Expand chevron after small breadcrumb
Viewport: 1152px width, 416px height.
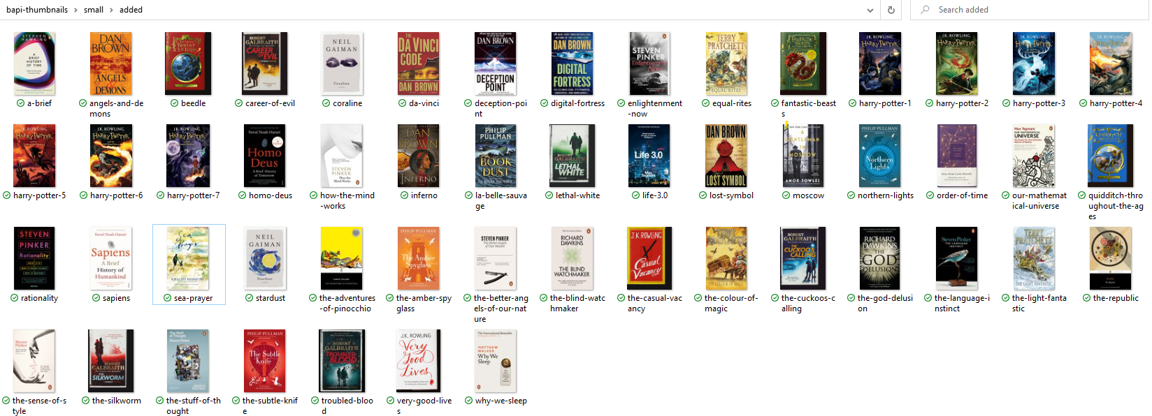tap(110, 10)
